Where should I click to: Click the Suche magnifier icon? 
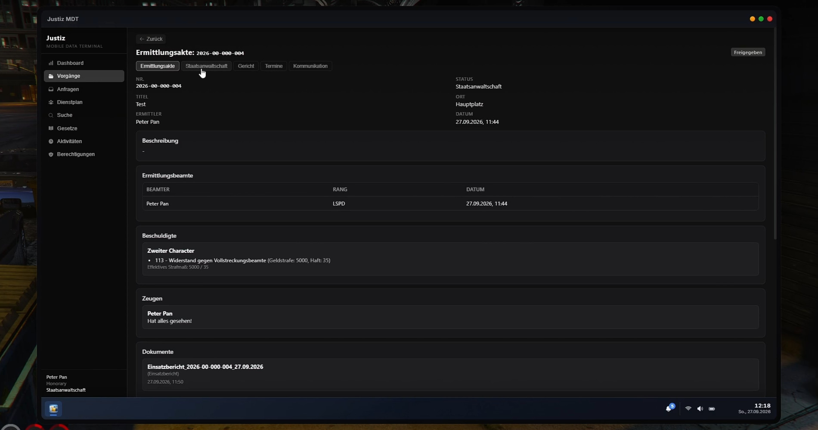[x=51, y=115]
